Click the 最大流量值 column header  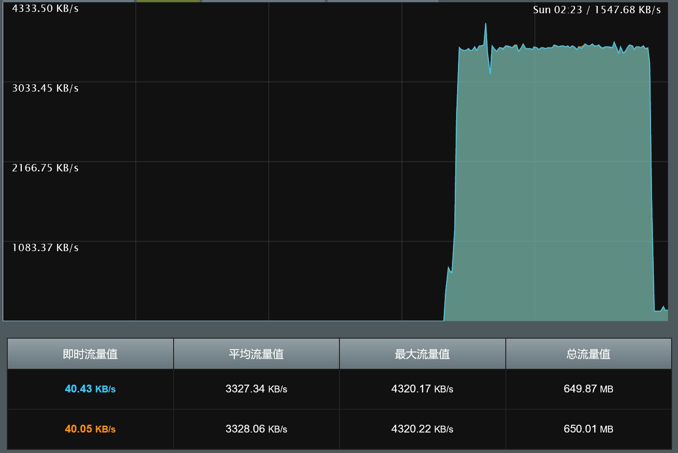coord(422,354)
